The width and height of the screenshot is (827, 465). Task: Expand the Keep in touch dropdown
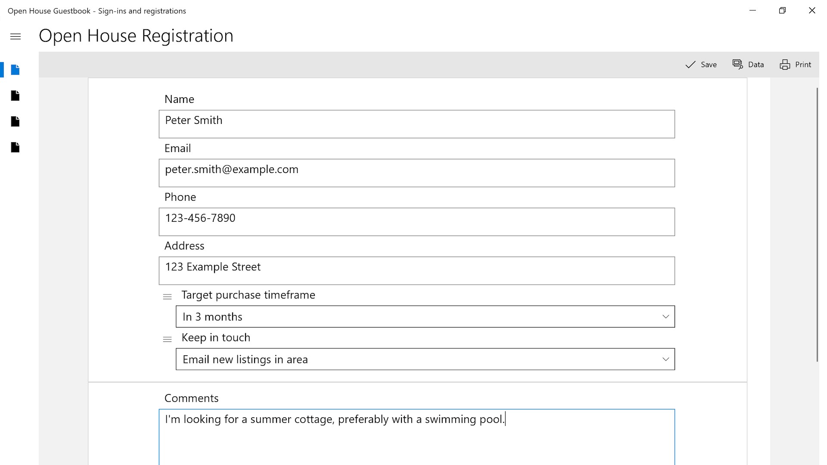click(425, 360)
